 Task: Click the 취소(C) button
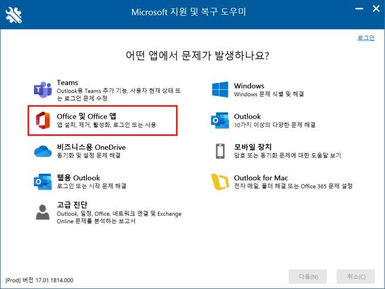pyautogui.click(x=356, y=277)
